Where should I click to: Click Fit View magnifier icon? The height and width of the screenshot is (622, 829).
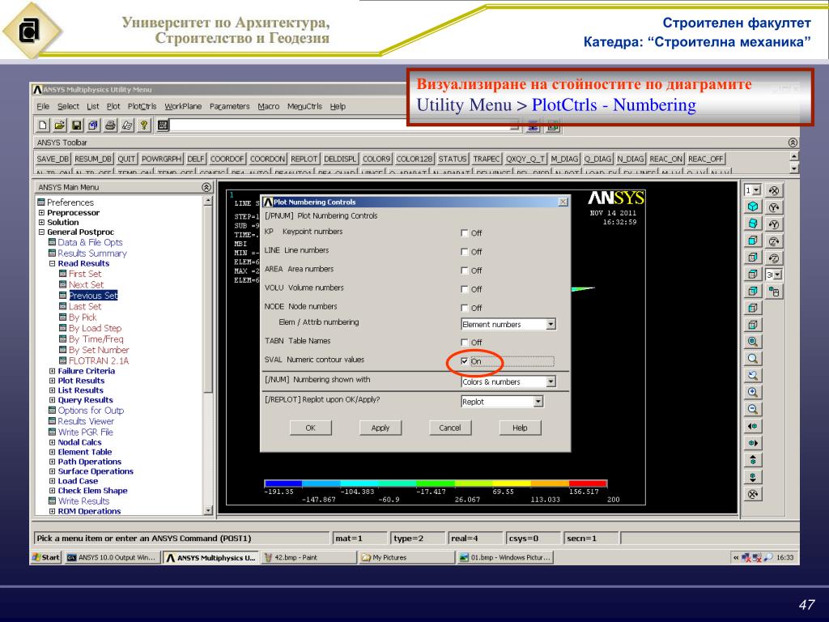pyautogui.click(x=753, y=342)
